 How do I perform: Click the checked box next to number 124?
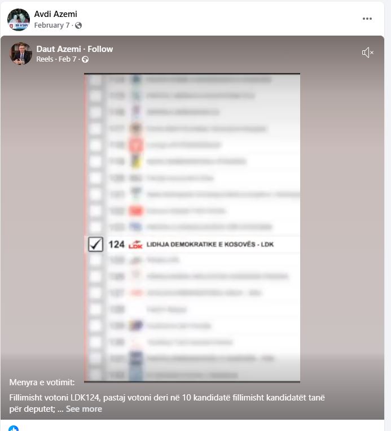point(95,244)
